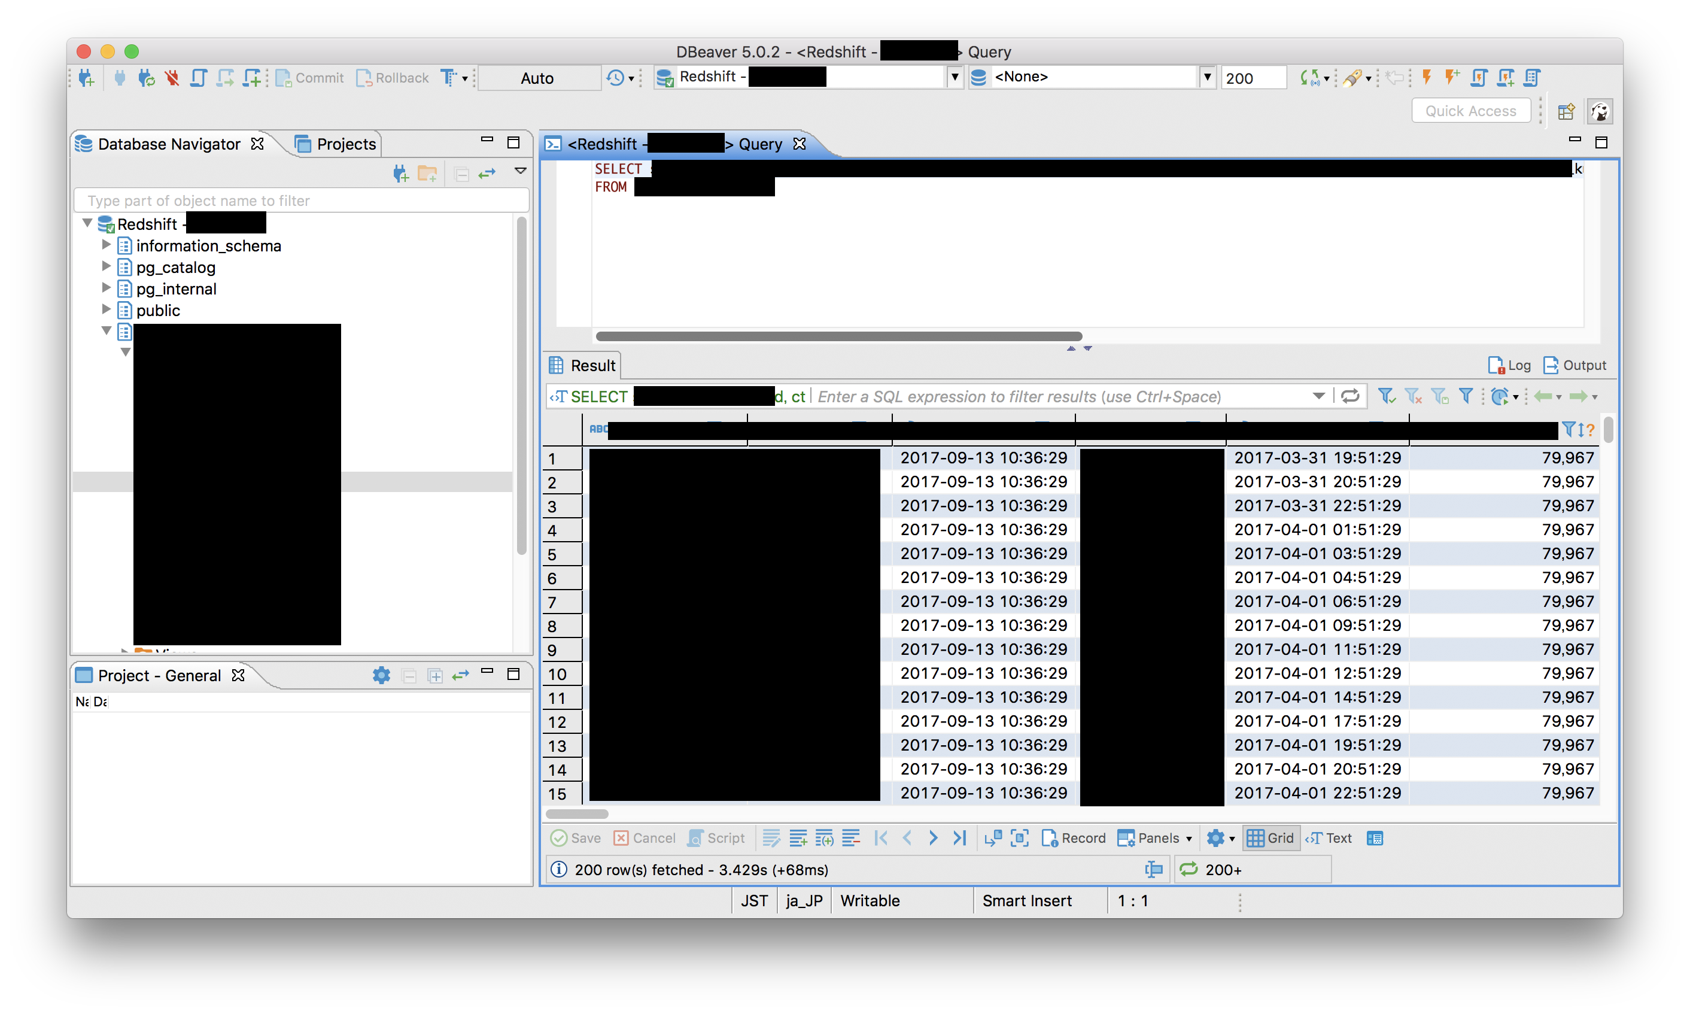Click Explain execution plan icon
Screen dimensions: 1690x1014
click(1532, 77)
